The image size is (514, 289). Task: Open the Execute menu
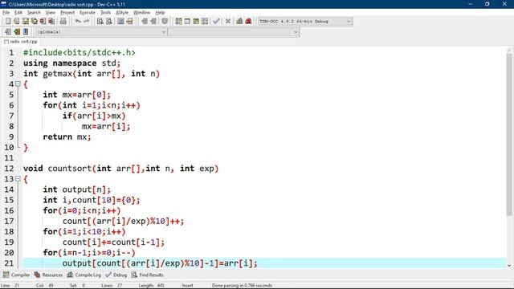click(88, 13)
